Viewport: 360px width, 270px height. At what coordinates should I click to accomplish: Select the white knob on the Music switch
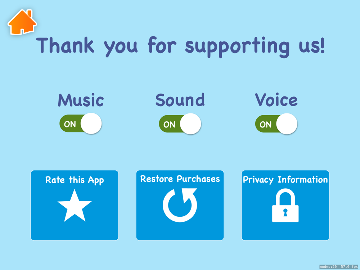[91, 123]
